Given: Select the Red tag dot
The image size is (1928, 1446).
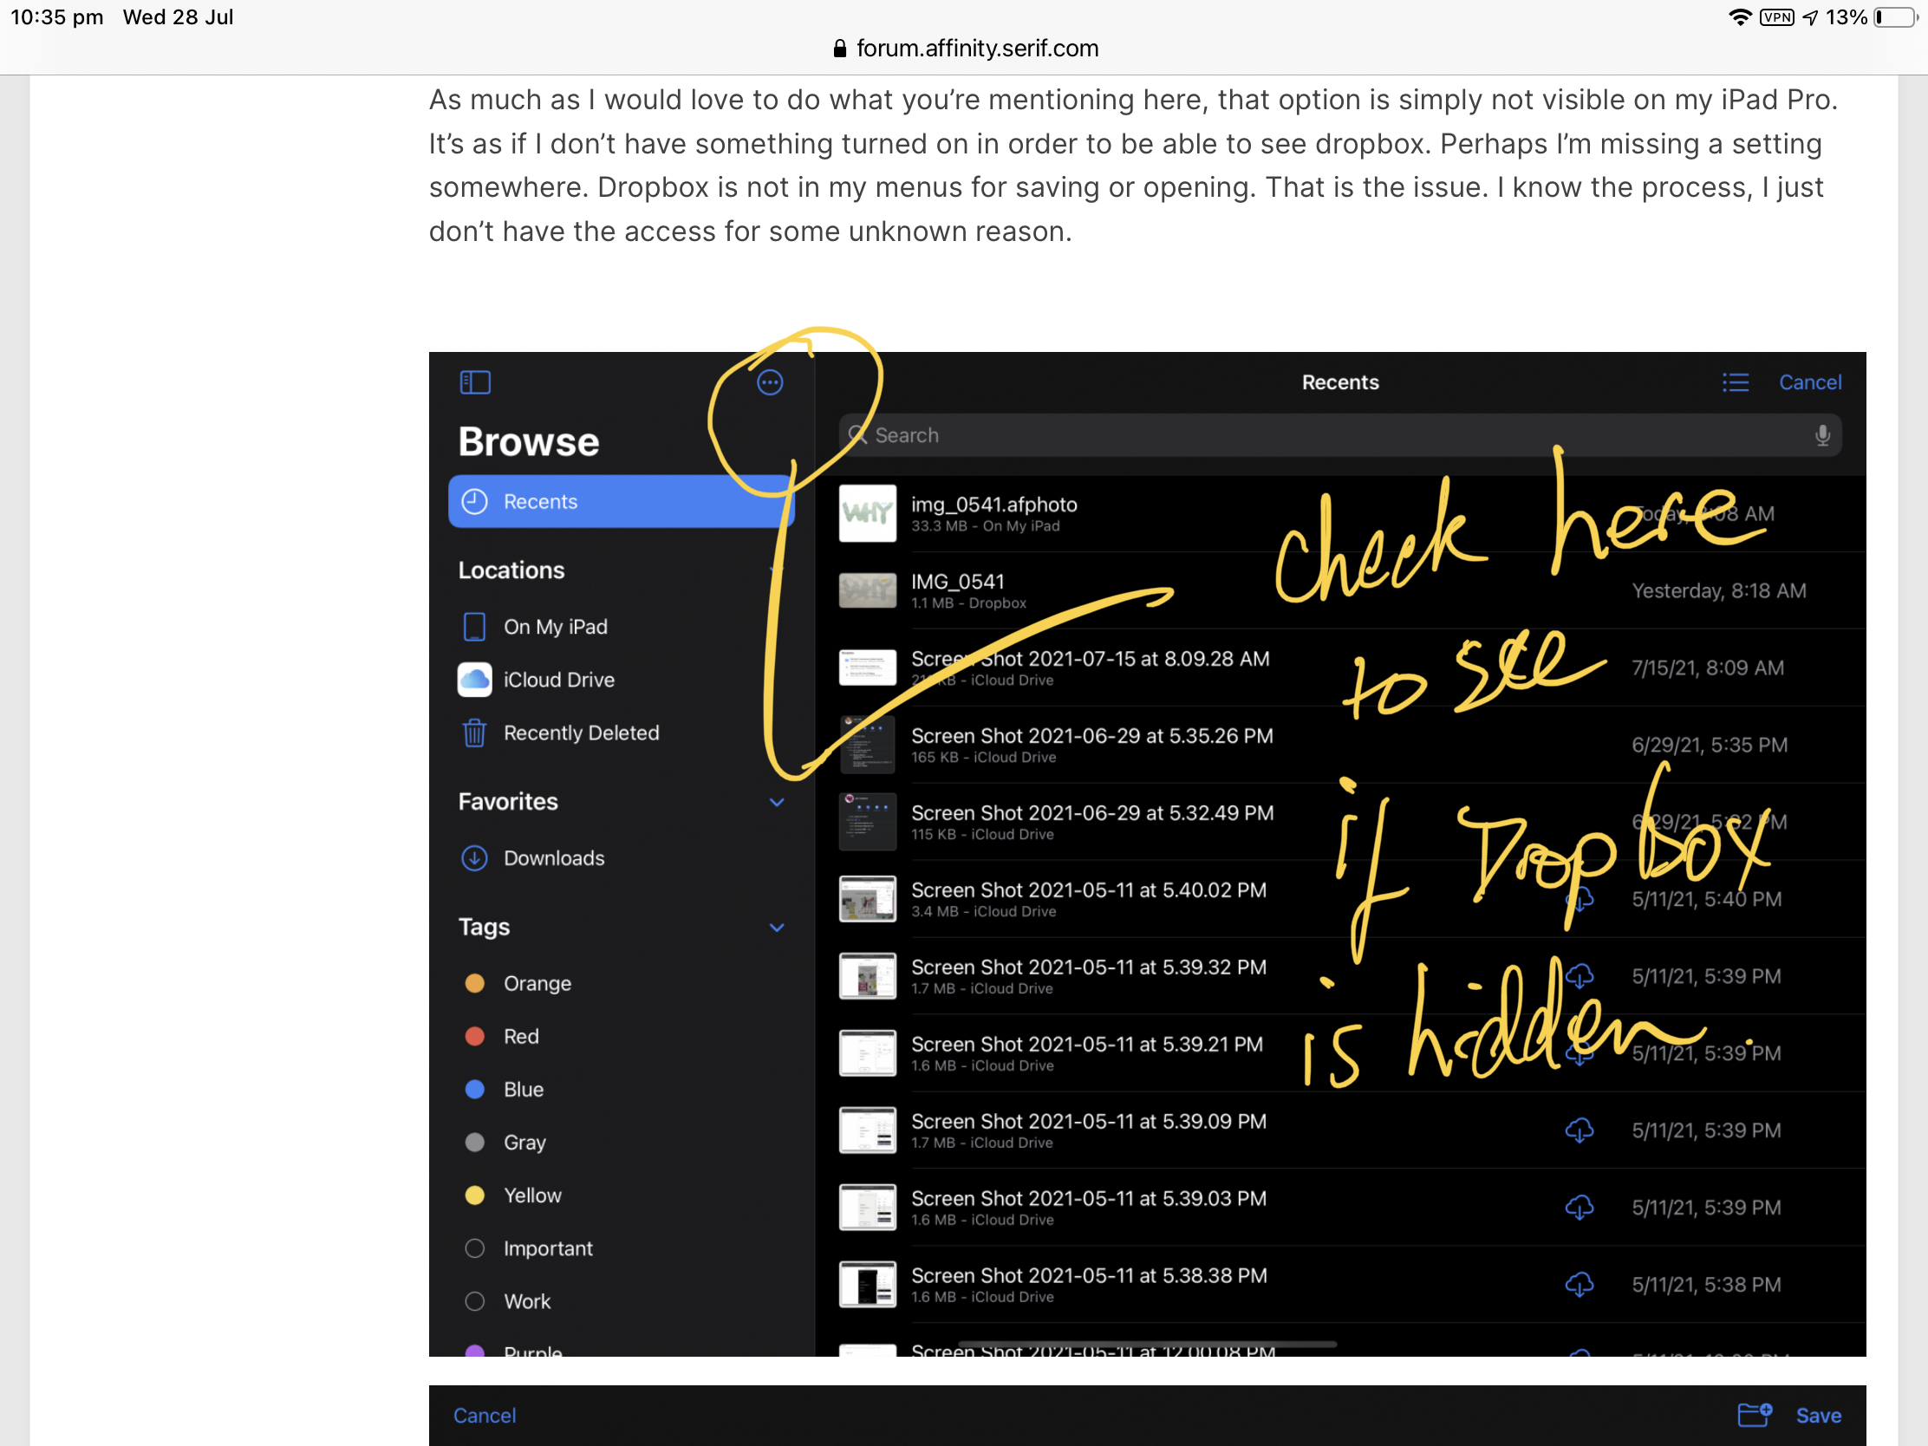Looking at the screenshot, I should click(x=474, y=1036).
